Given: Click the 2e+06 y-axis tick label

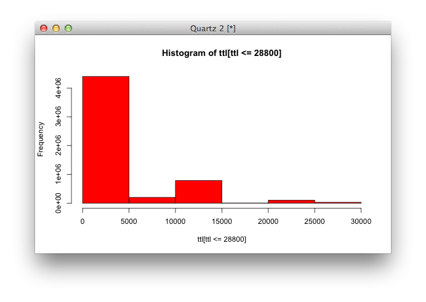Looking at the screenshot, I should pos(58,146).
